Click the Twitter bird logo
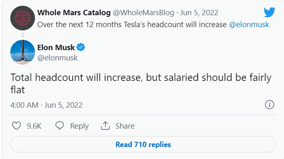 [x=269, y=12]
